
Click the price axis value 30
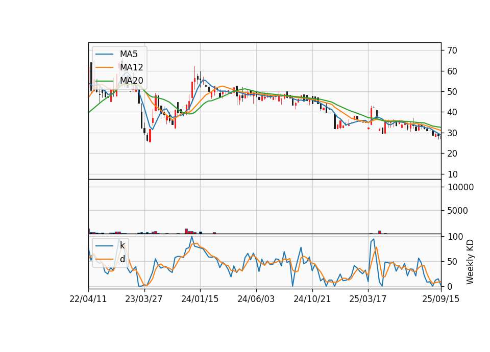coord(452,133)
